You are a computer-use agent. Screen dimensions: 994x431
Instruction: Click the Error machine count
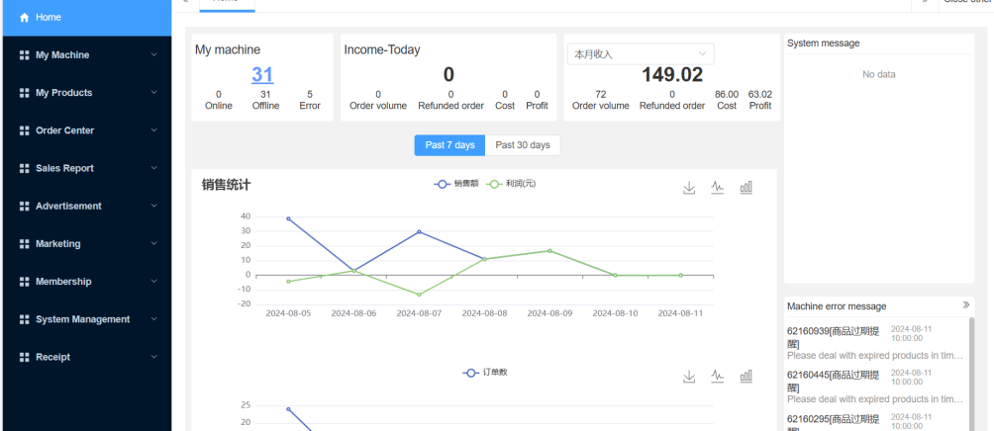tap(310, 94)
